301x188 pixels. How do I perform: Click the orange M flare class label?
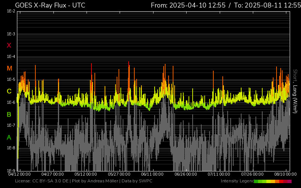pos(9,68)
